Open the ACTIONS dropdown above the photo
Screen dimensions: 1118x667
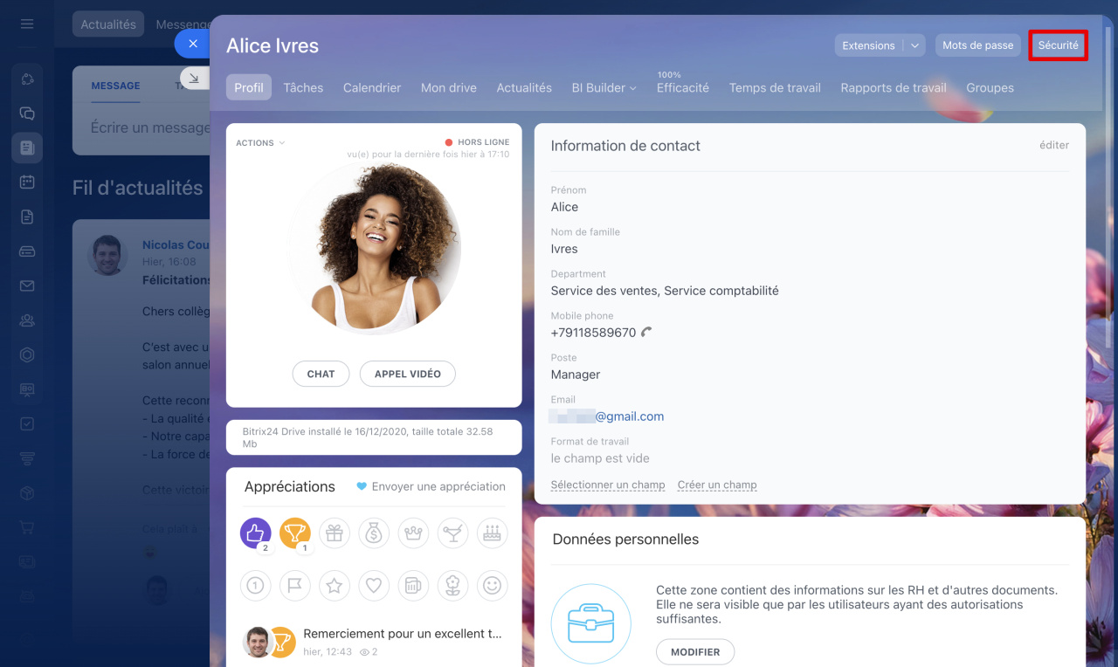click(x=260, y=142)
